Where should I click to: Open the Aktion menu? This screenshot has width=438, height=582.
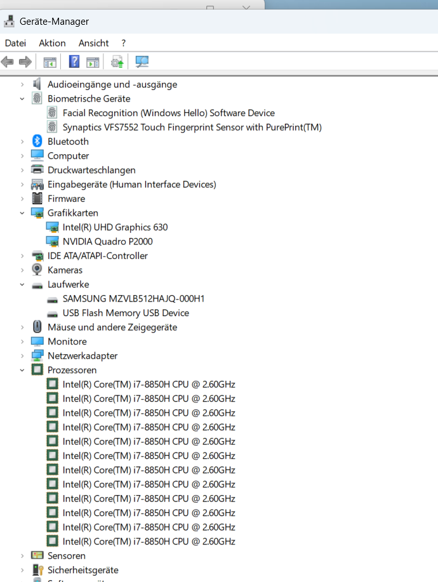point(52,43)
